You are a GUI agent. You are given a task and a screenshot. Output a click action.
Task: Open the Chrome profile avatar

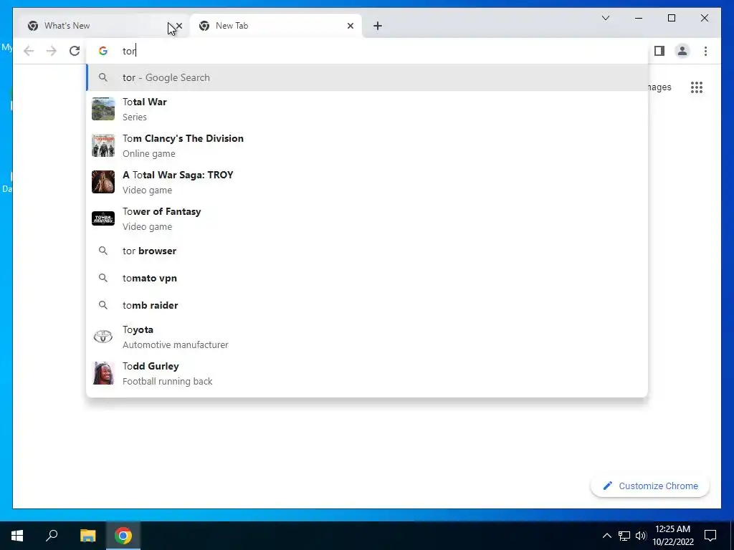tap(682, 51)
